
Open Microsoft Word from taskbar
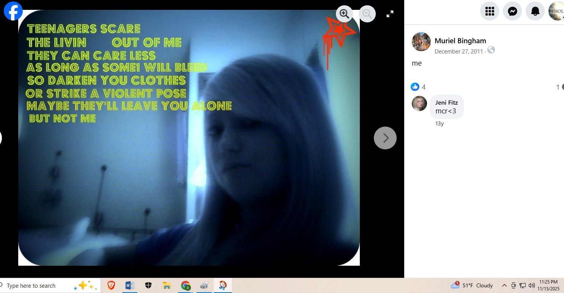(x=130, y=285)
